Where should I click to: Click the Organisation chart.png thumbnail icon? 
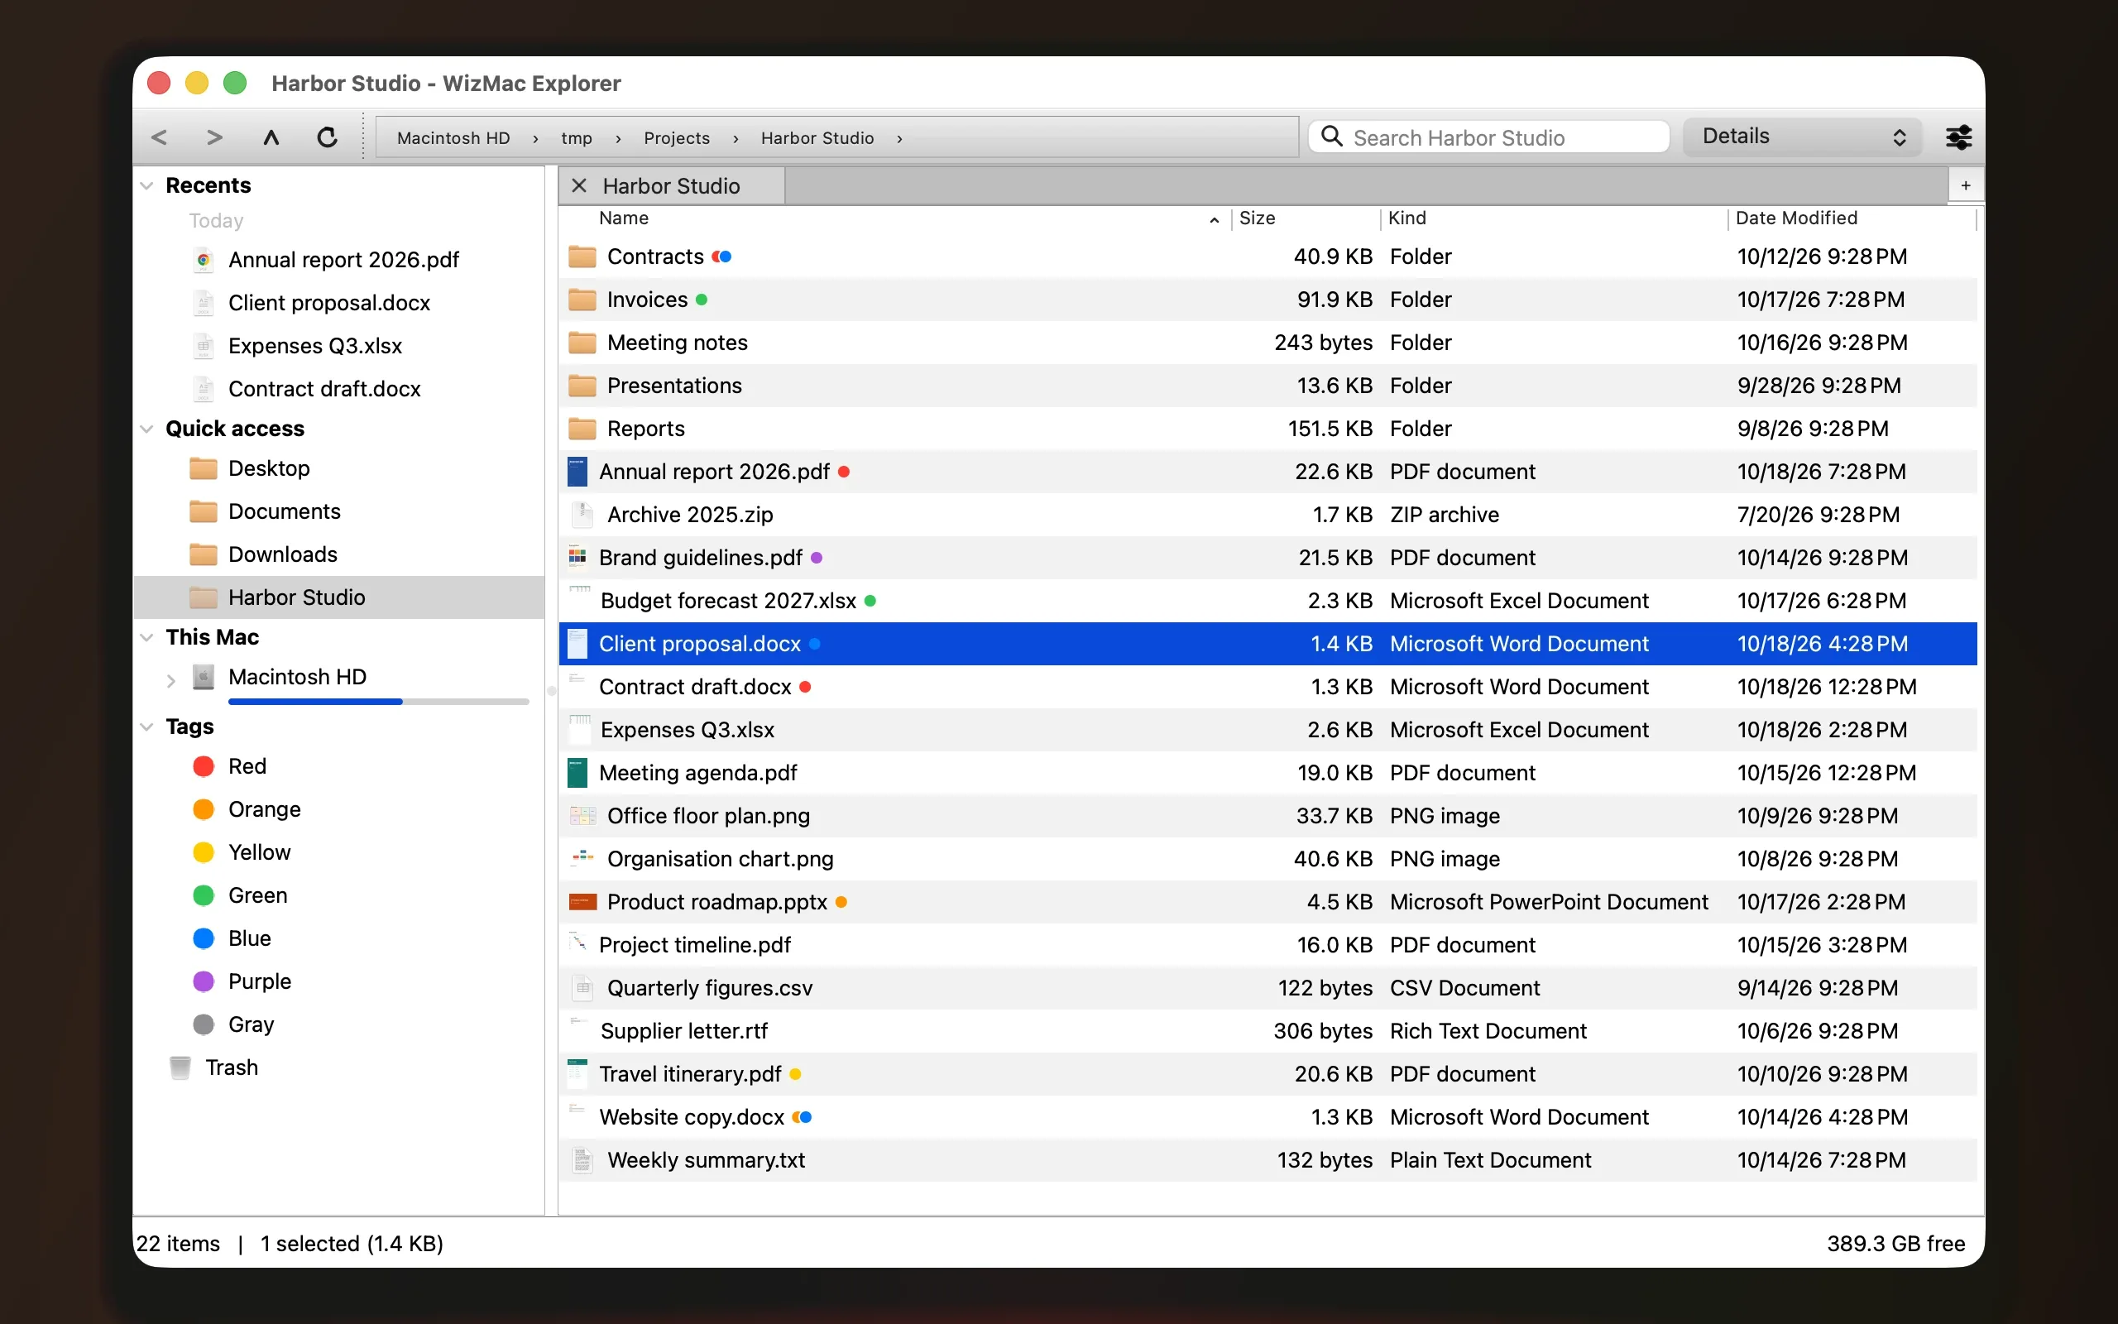[x=582, y=859]
